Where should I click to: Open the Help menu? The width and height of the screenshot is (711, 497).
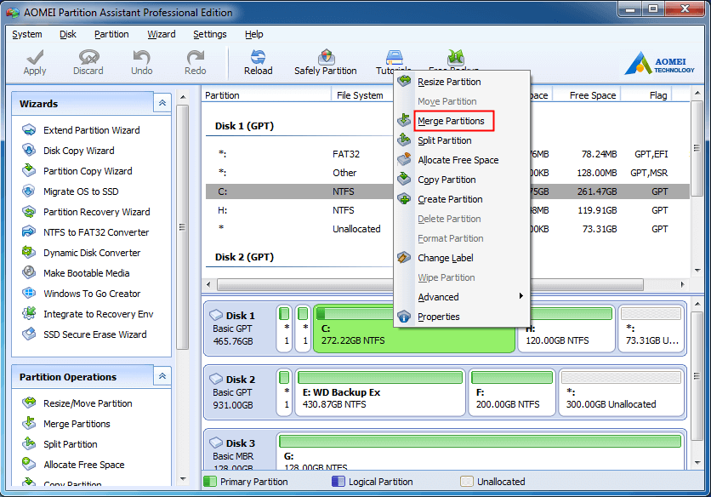[x=254, y=34]
